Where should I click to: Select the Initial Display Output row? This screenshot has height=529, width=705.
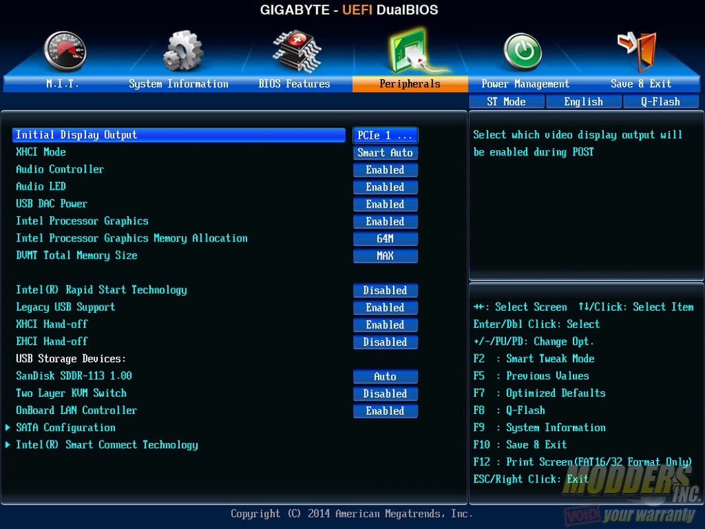click(x=178, y=135)
